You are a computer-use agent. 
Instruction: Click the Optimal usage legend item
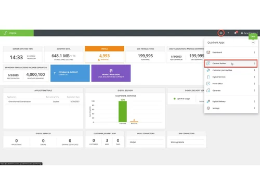click(x=181, y=99)
